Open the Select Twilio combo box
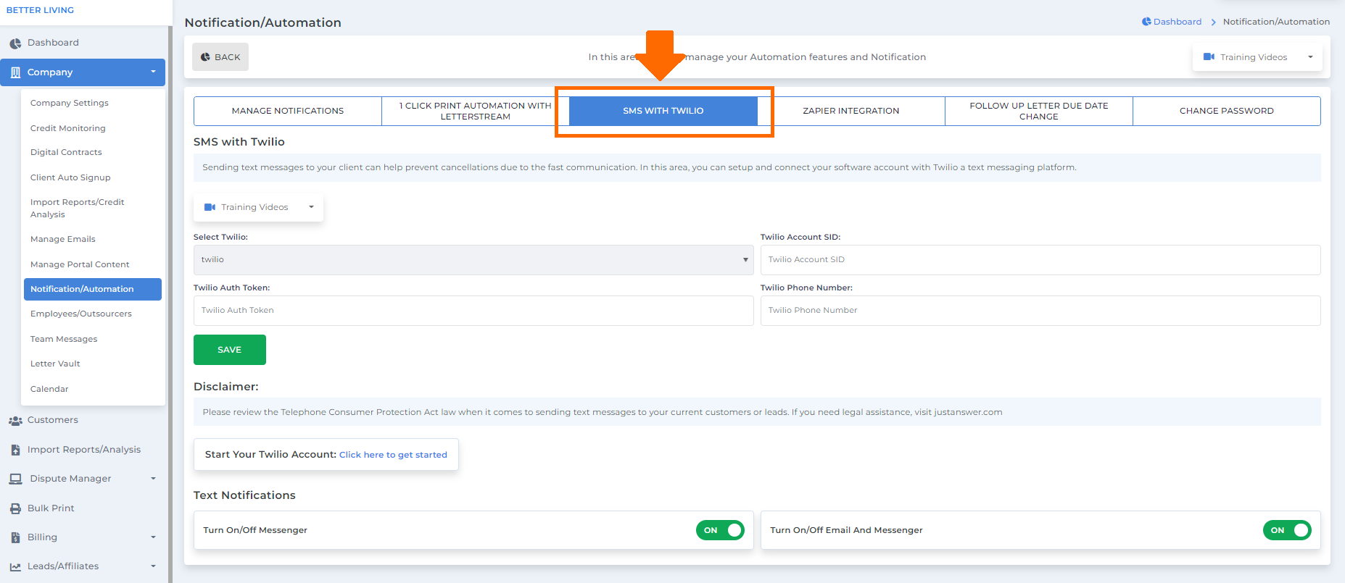1345x583 pixels. (x=473, y=260)
